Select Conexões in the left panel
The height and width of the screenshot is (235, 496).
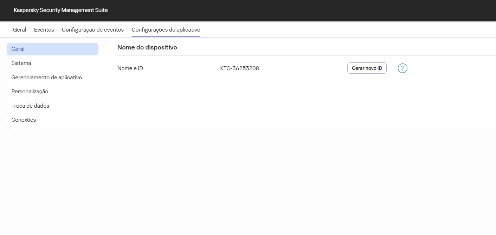(24, 120)
